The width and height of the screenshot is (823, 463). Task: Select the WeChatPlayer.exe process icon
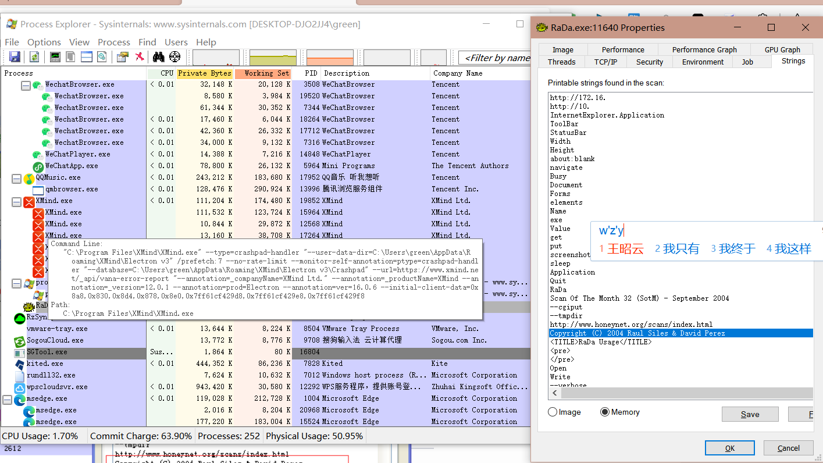(38, 155)
